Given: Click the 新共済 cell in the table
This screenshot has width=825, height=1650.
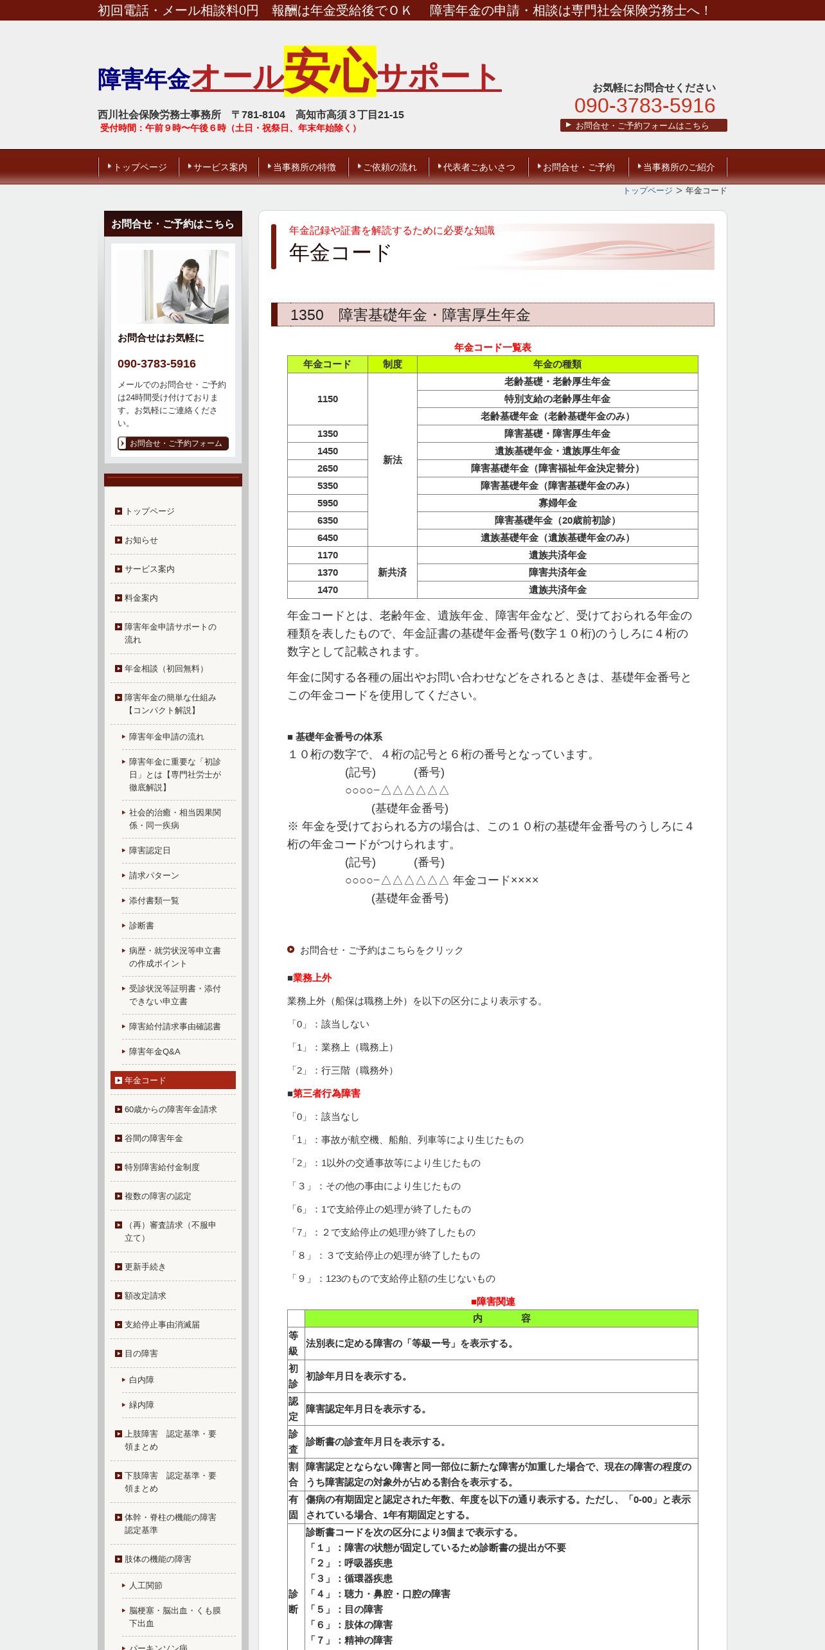Looking at the screenshot, I should [393, 572].
